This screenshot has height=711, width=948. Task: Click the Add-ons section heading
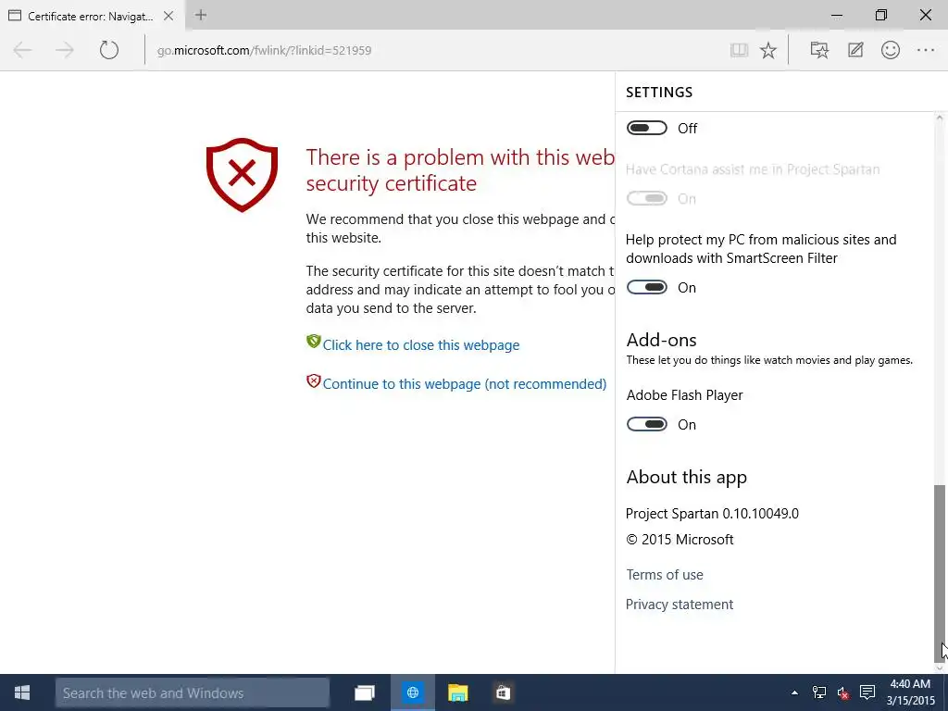(661, 340)
